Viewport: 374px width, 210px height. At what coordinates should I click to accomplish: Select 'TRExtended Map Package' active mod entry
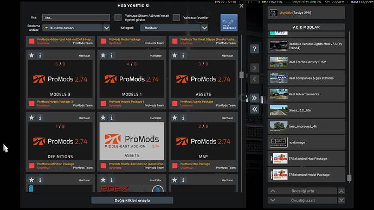(x=306, y=159)
